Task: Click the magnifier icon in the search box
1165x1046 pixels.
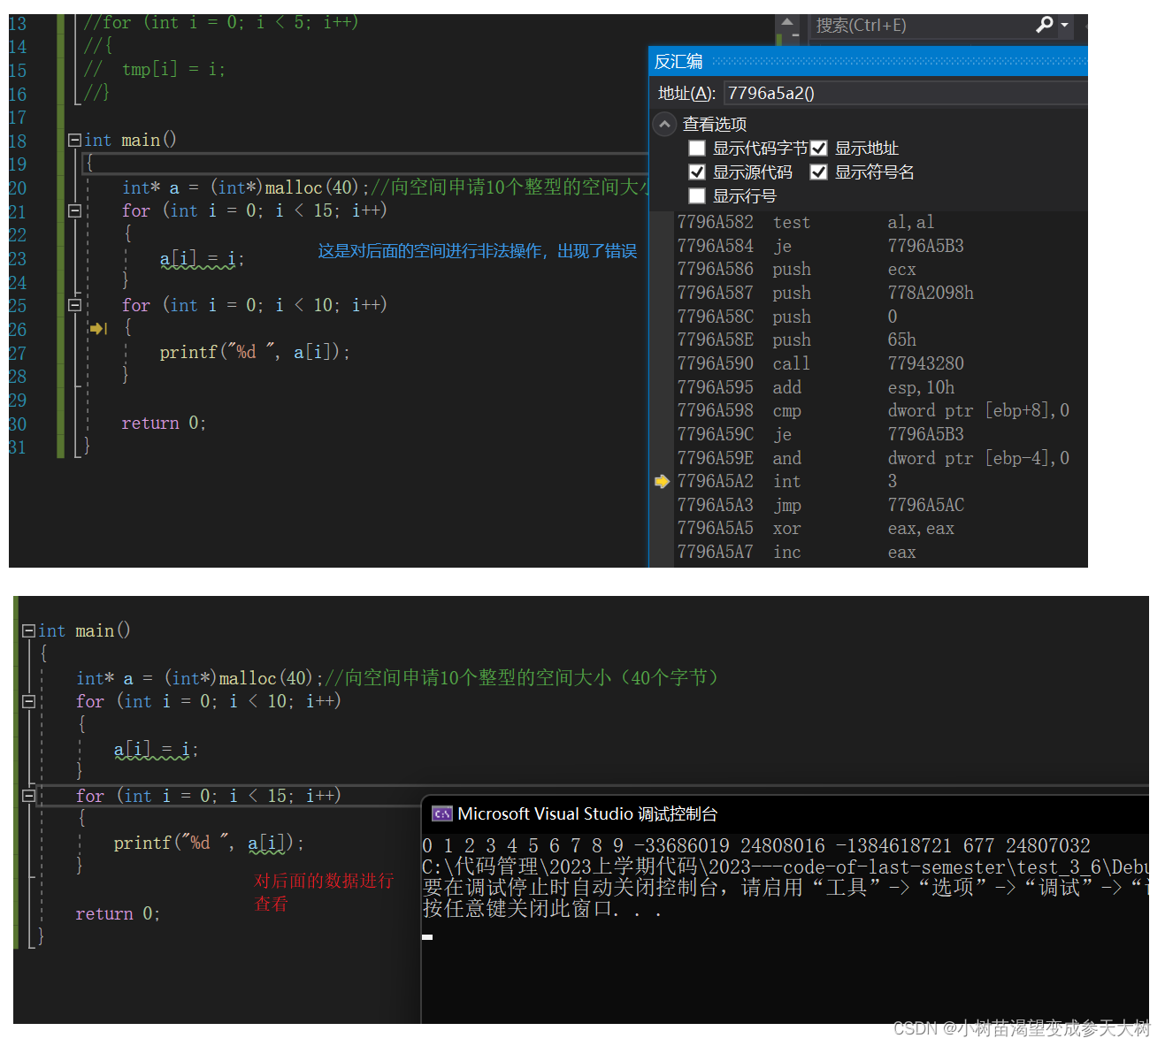Action: coord(1045,25)
